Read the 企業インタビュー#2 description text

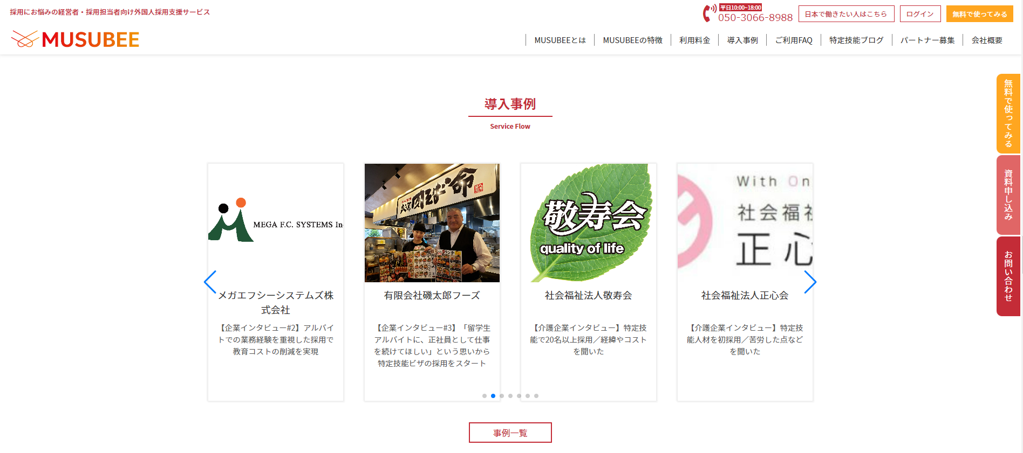(276, 339)
